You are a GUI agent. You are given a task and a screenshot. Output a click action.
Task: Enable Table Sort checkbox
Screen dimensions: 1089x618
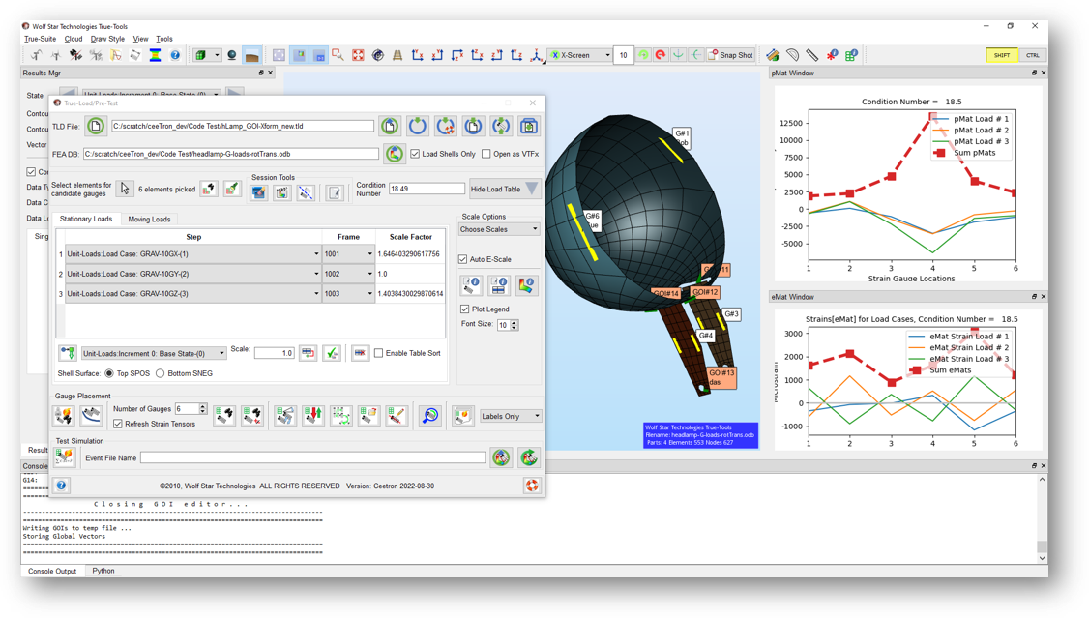tap(378, 353)
